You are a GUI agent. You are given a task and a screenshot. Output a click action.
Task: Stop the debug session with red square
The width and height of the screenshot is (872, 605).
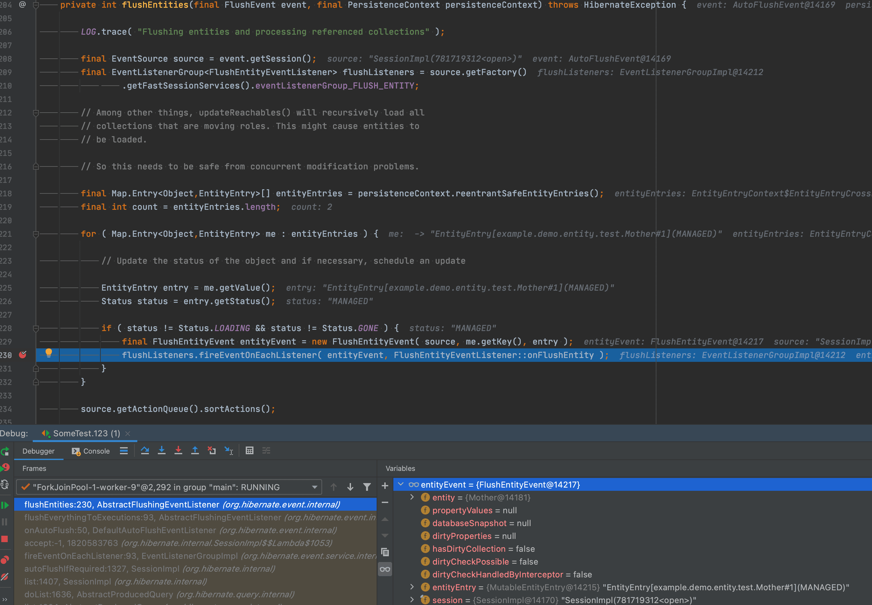pos(4,539)
